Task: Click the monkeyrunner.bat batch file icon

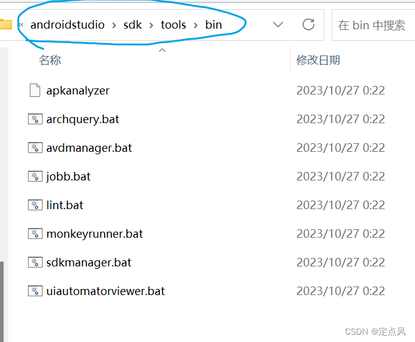Action: point(35,234)
